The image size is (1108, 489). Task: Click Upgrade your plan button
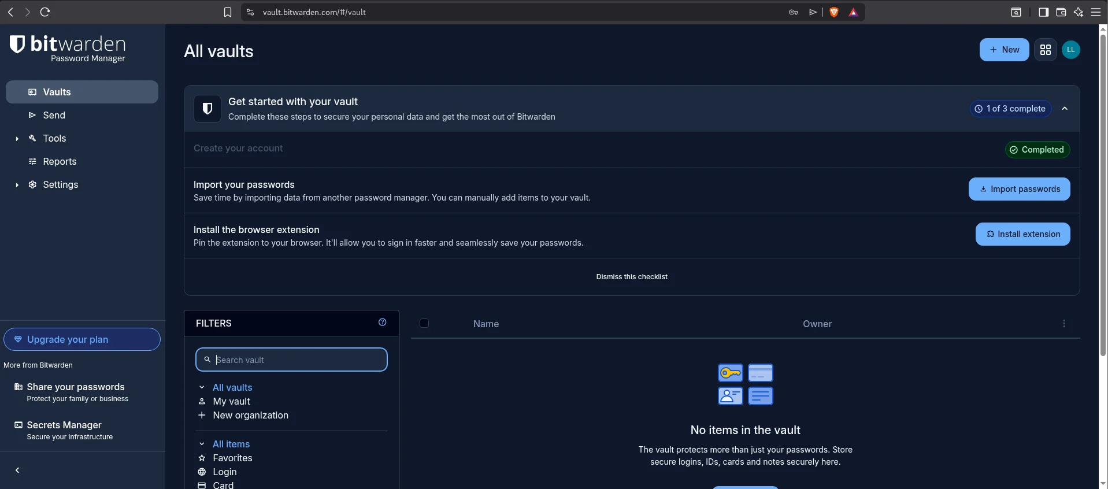(x=82, y=339)
